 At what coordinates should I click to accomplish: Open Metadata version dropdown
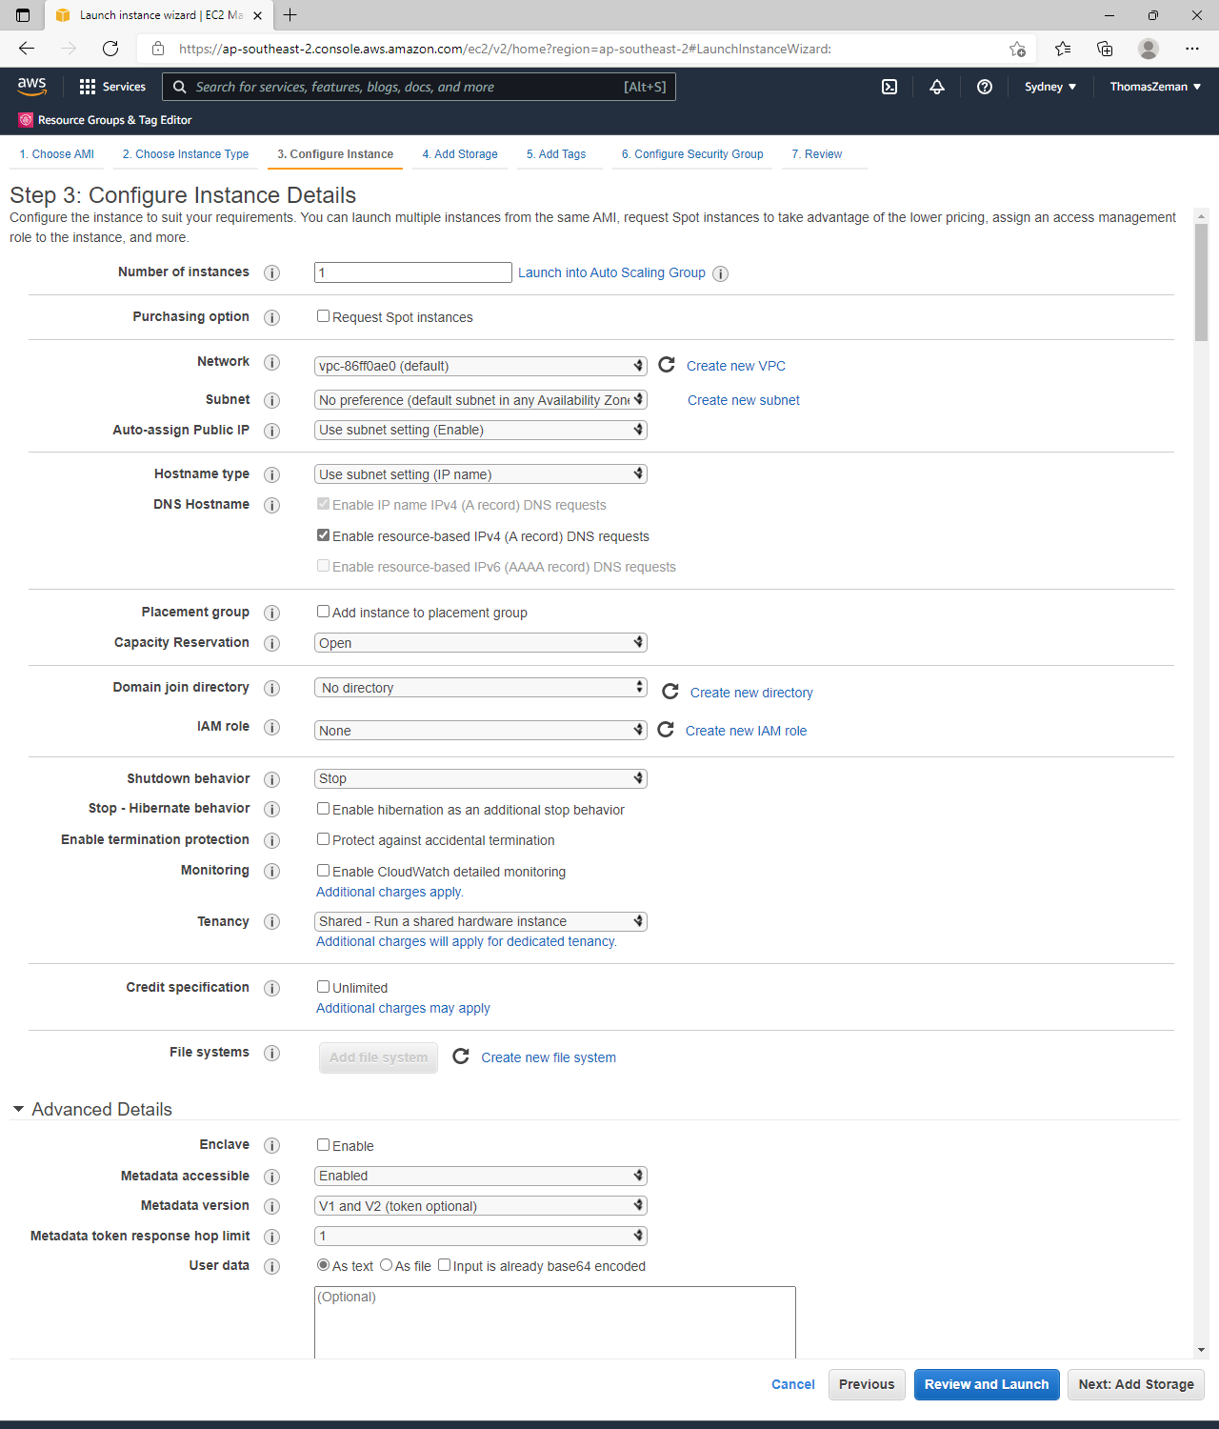coord(481,1206)
